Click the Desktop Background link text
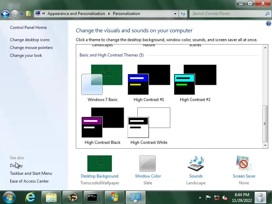272x204 pixels. pyautogui.click(x=100, y=176)
